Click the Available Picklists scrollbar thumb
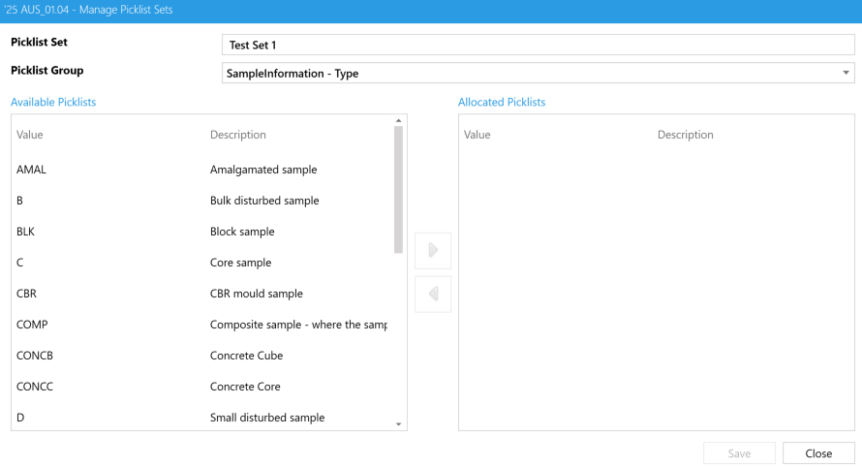This screenshot has width=862, height=467. click(x=398, y=189)
